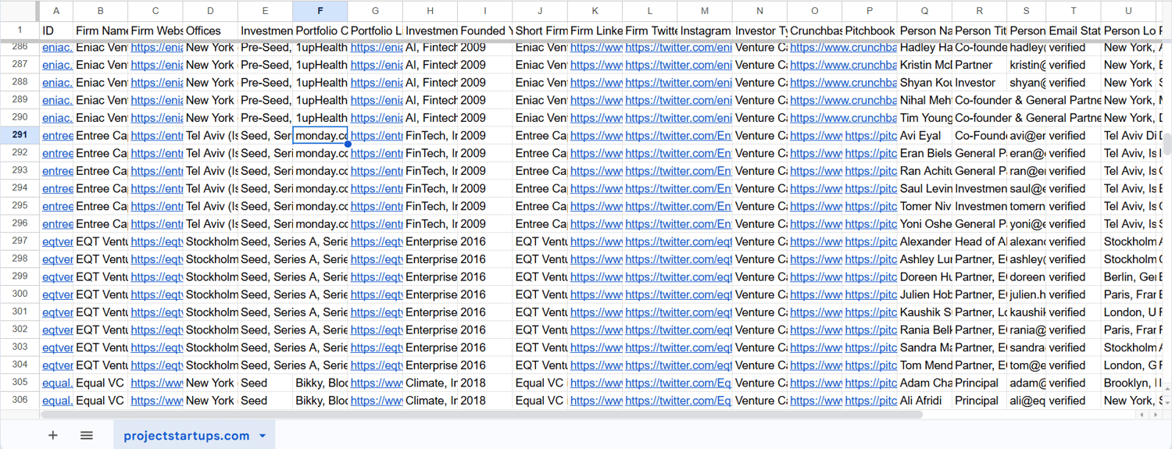Open projectstartups.com sheet tab dropdown arrow
This screenshot has height=449, width=1172.
point(263,436)
